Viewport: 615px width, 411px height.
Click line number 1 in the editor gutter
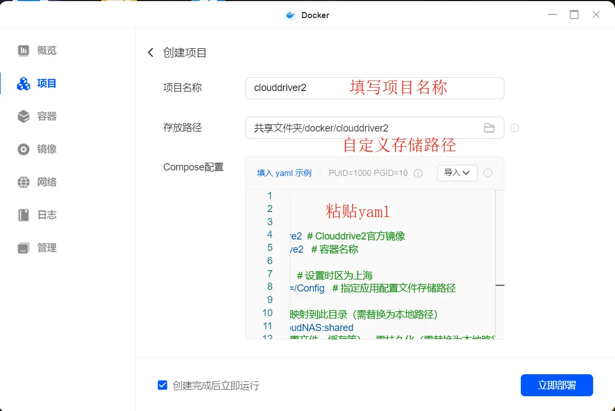pos(269,196)
